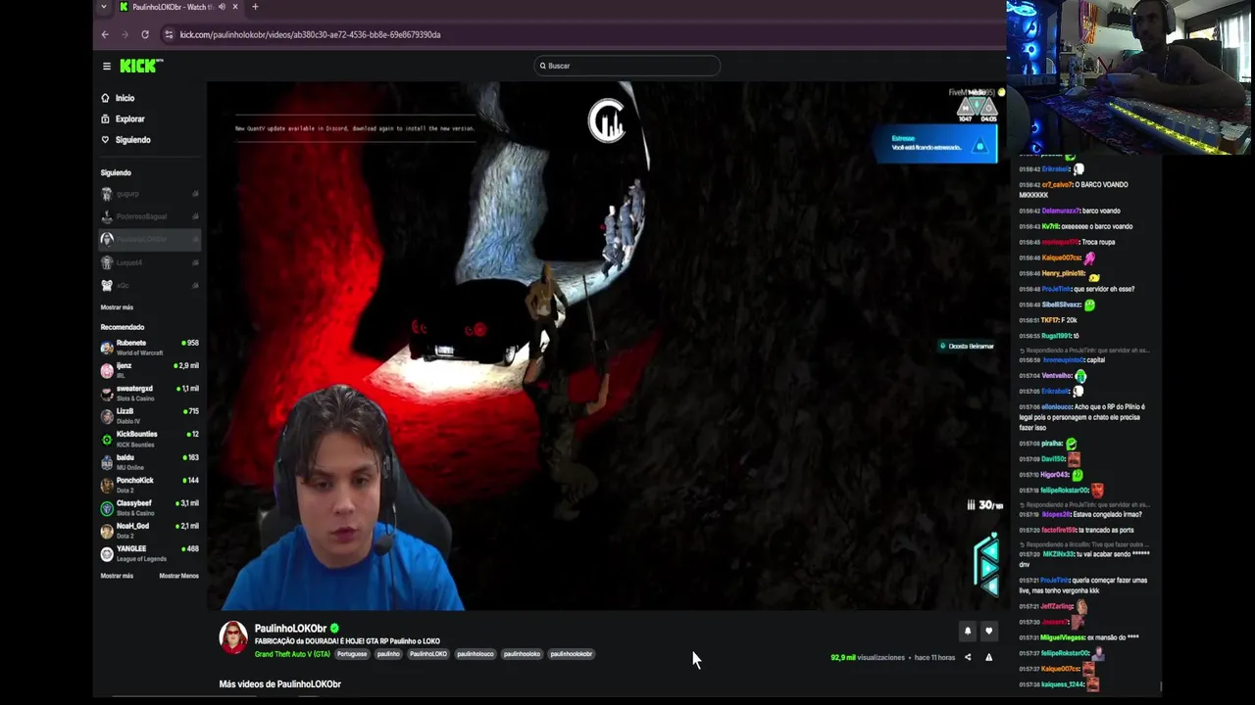Click chat username factofire159
This screenshot has height=705, width=1255.
pos(1060,530)
